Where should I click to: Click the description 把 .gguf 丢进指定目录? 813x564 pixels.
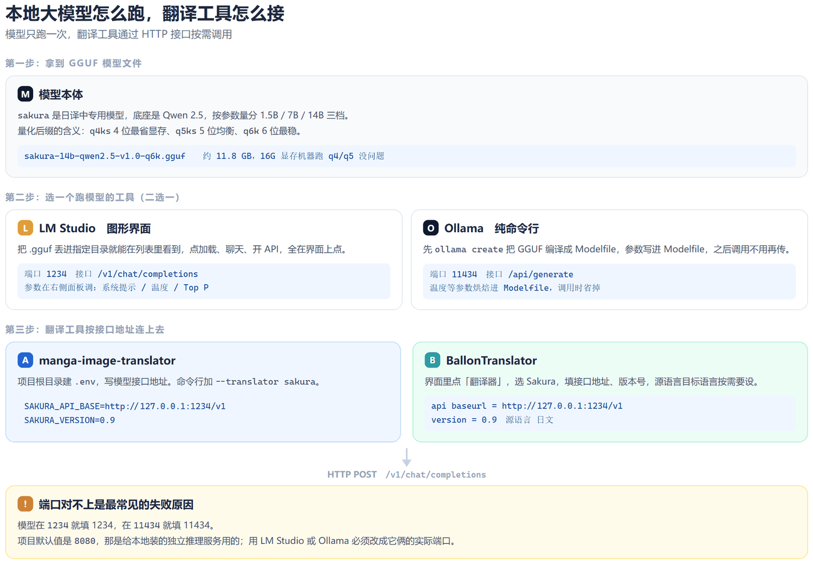coord(182,249)
